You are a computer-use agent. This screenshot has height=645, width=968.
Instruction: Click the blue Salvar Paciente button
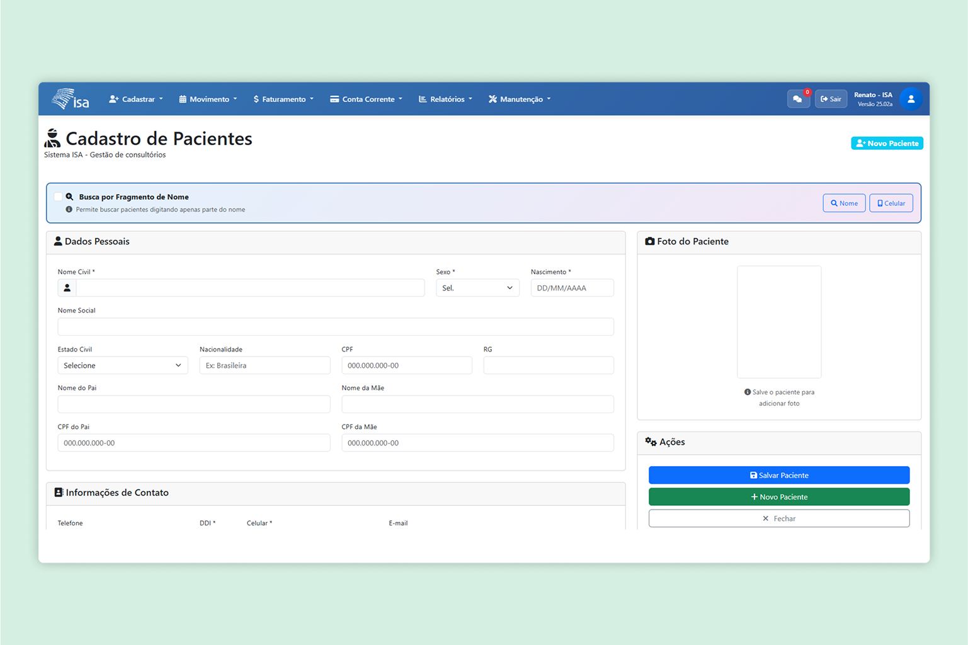[x=778, y=476]
